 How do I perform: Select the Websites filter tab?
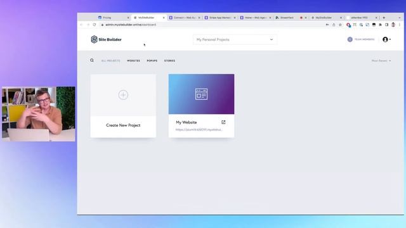[x=133, y=61]
